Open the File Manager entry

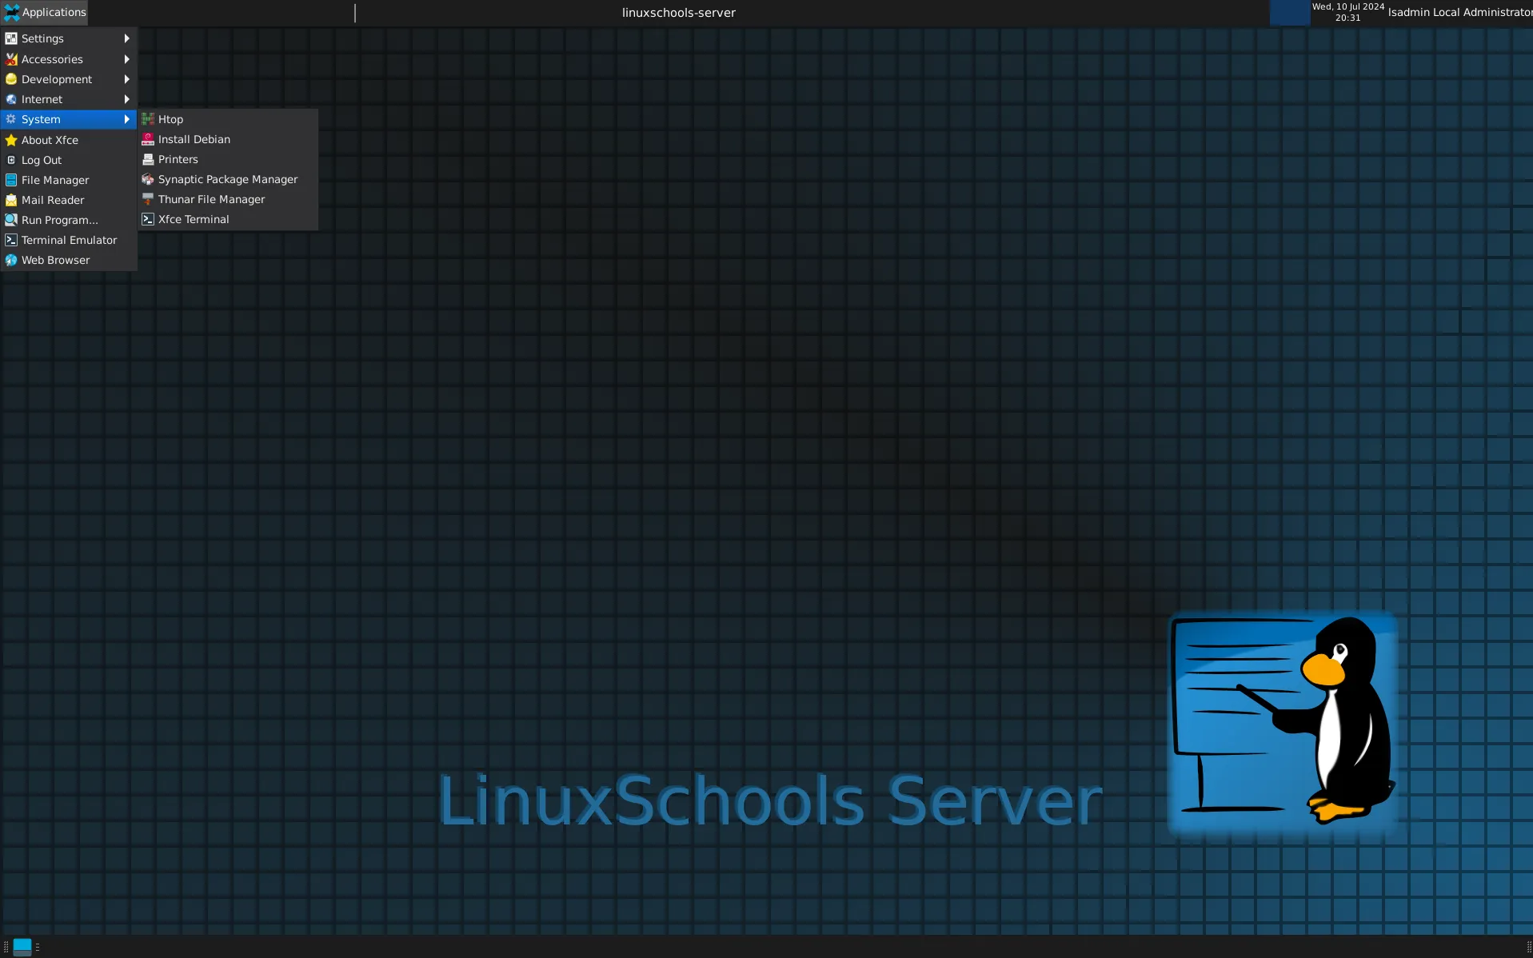pyautogui.click(x=55, y=180)
